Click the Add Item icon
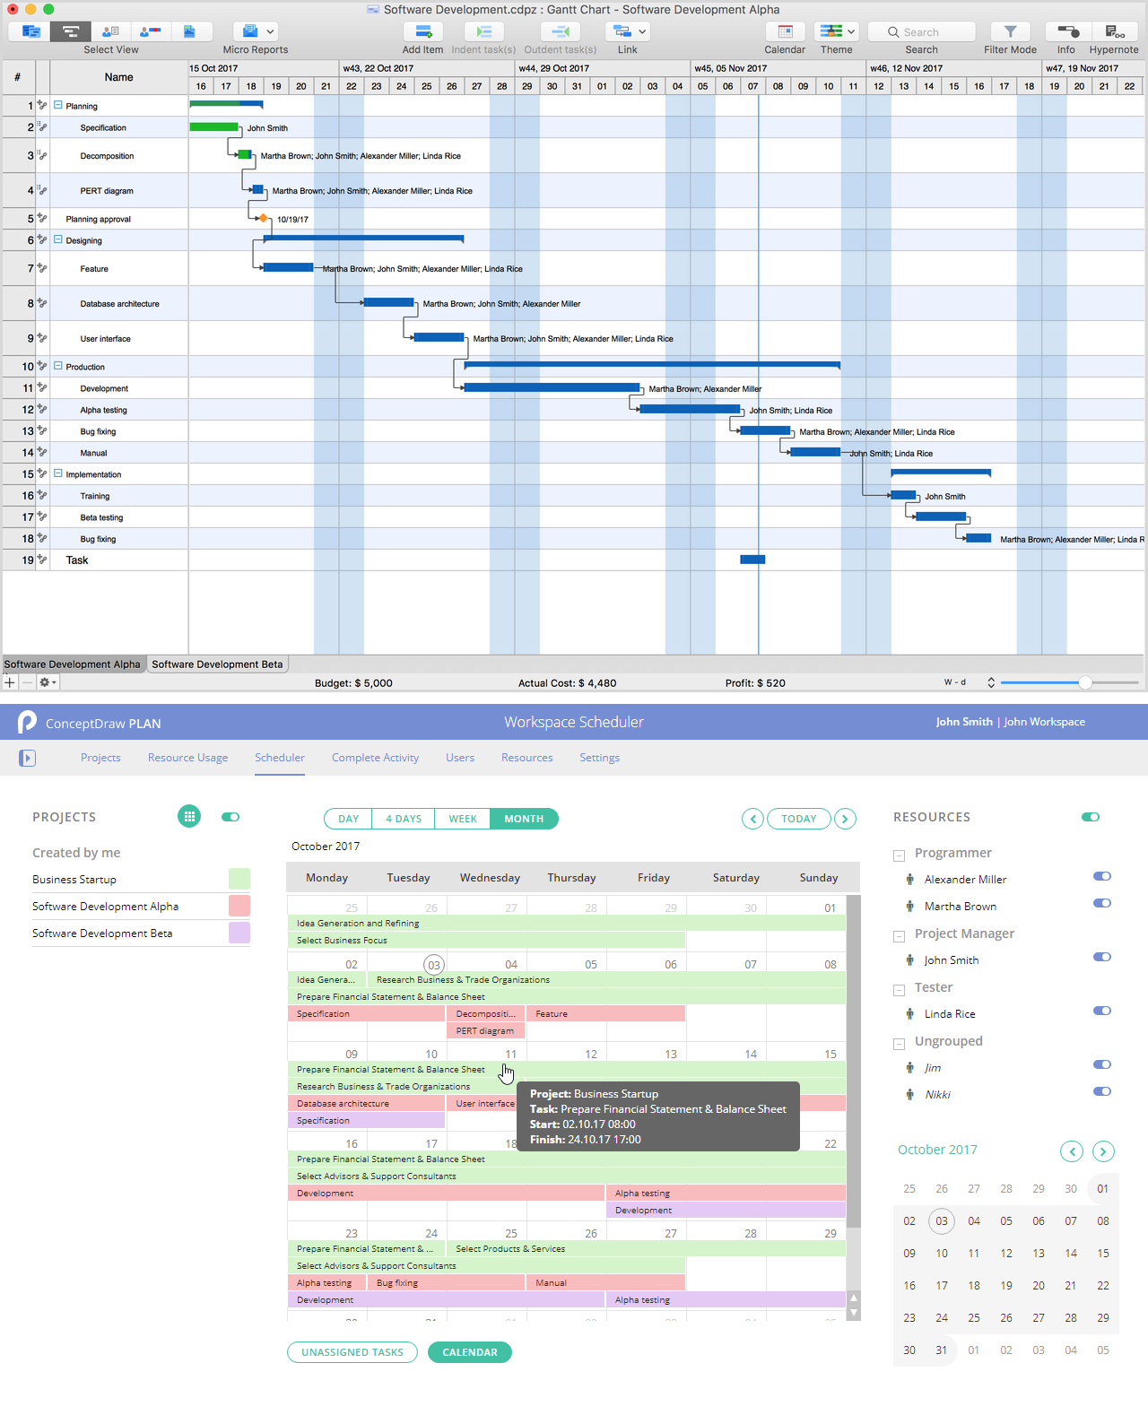 [x=423, y=31]
